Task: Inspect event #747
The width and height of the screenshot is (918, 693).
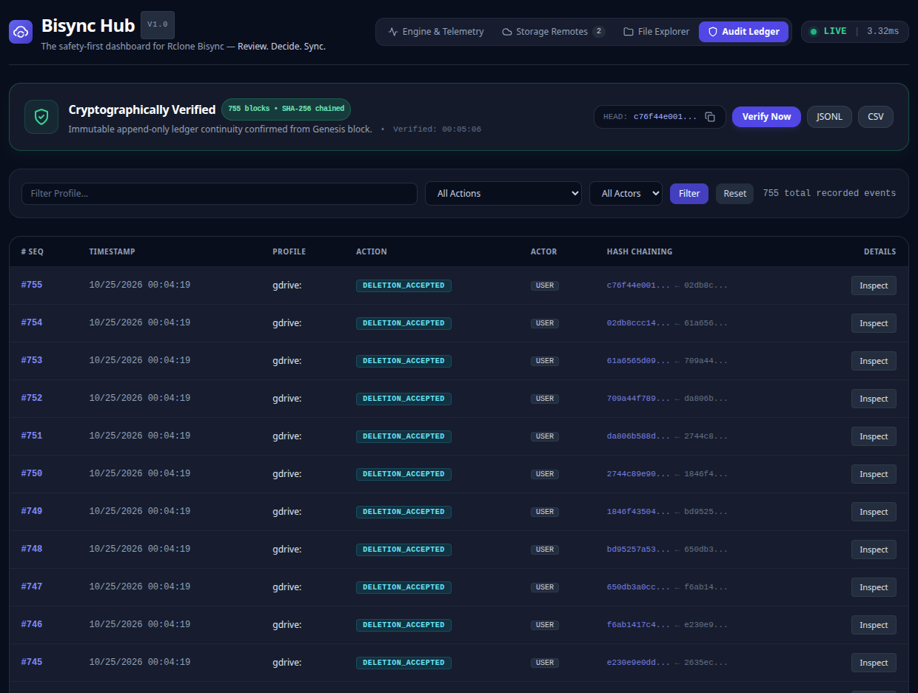Action: (x=874, y=587)
